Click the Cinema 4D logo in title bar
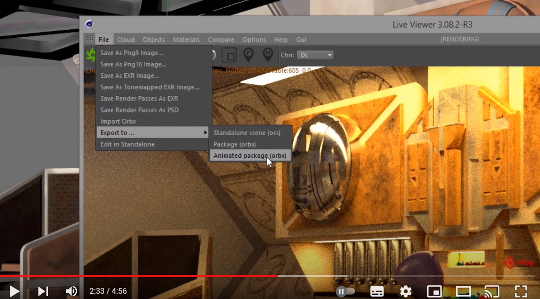Screen dimensions: 540x299 (x=89, y=24)
